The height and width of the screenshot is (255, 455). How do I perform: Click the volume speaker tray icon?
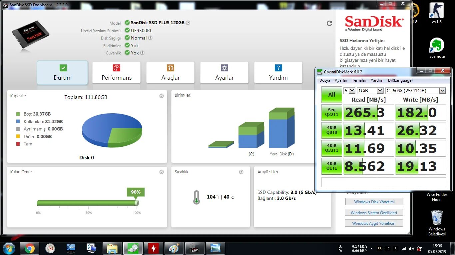(x=411, y=249)
